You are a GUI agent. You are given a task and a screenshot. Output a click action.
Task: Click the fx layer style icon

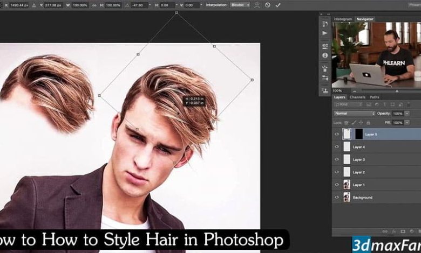click(394, 231)
